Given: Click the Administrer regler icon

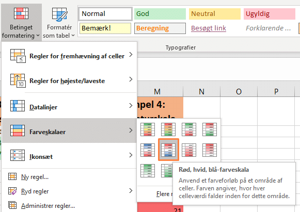Looking at the screenshot, I should click(12, 205).
